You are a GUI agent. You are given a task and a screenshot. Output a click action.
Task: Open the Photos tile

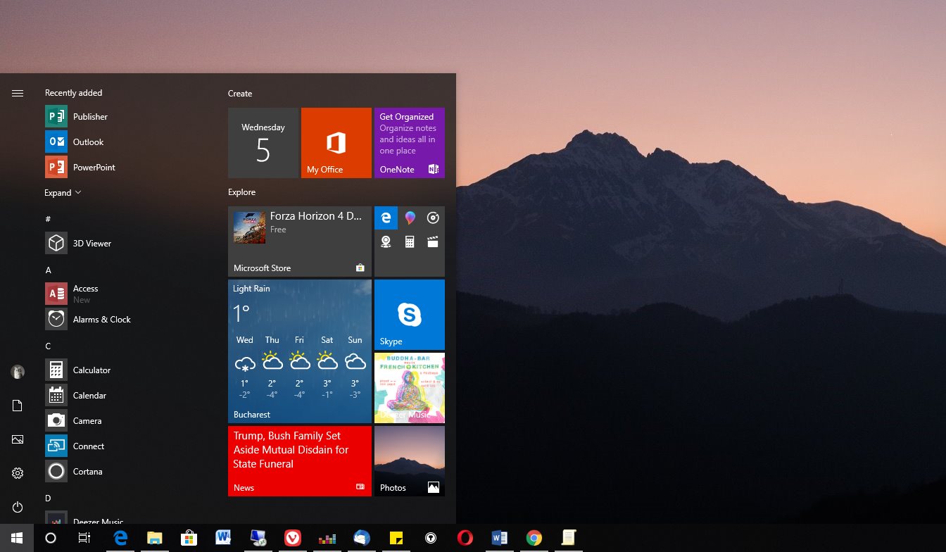[410, 461]
